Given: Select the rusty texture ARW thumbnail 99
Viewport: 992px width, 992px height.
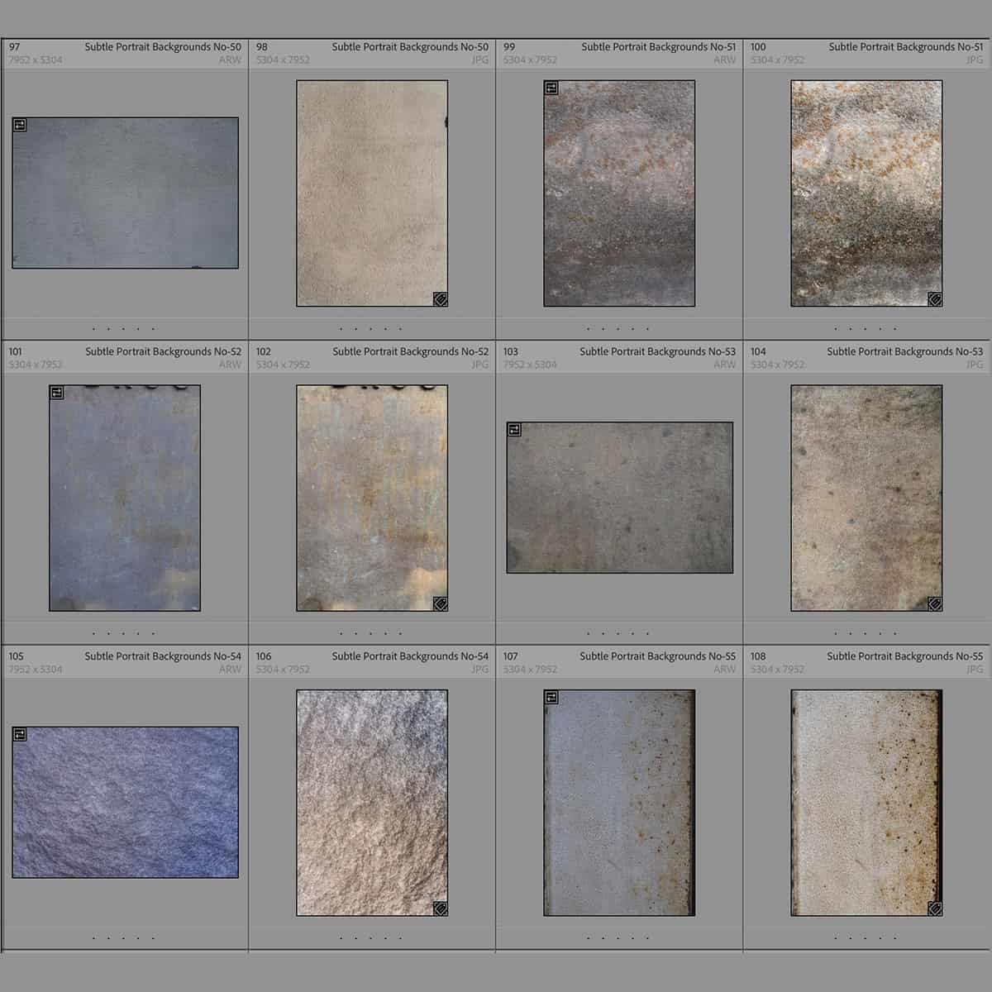Looking at the screenshot, I should [x=619, y=193].
